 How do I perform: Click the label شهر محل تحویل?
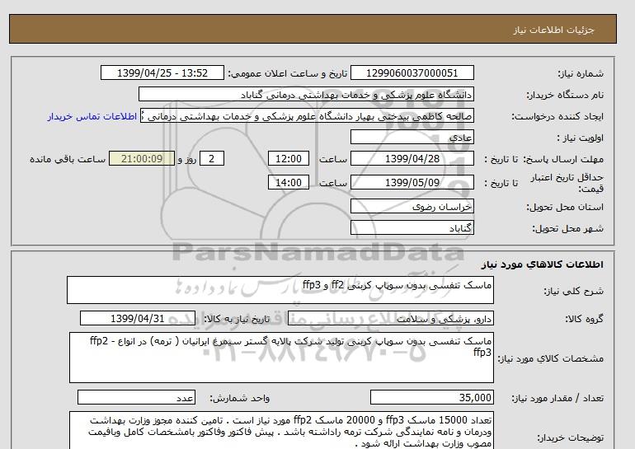click(567, 228)
